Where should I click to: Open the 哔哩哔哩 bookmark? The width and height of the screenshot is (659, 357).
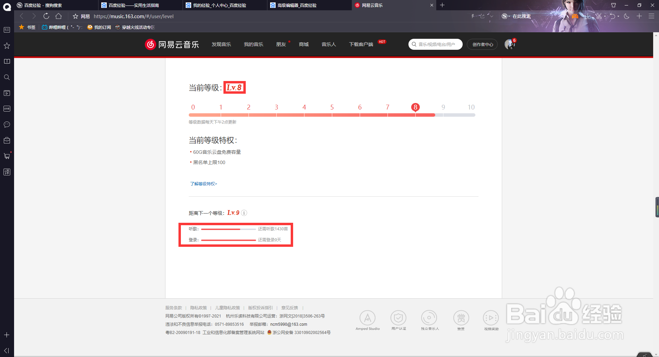tap(62, 27)
